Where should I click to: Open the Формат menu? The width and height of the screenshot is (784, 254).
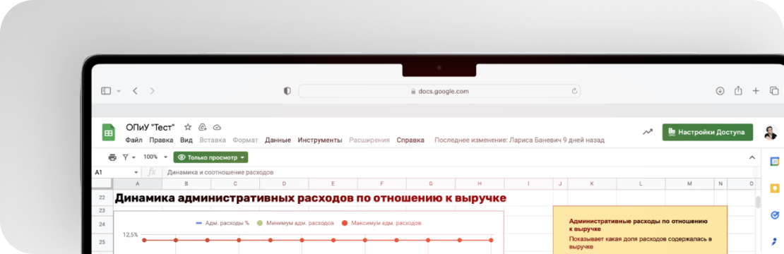pyautogui.click(x=246, y=140)
